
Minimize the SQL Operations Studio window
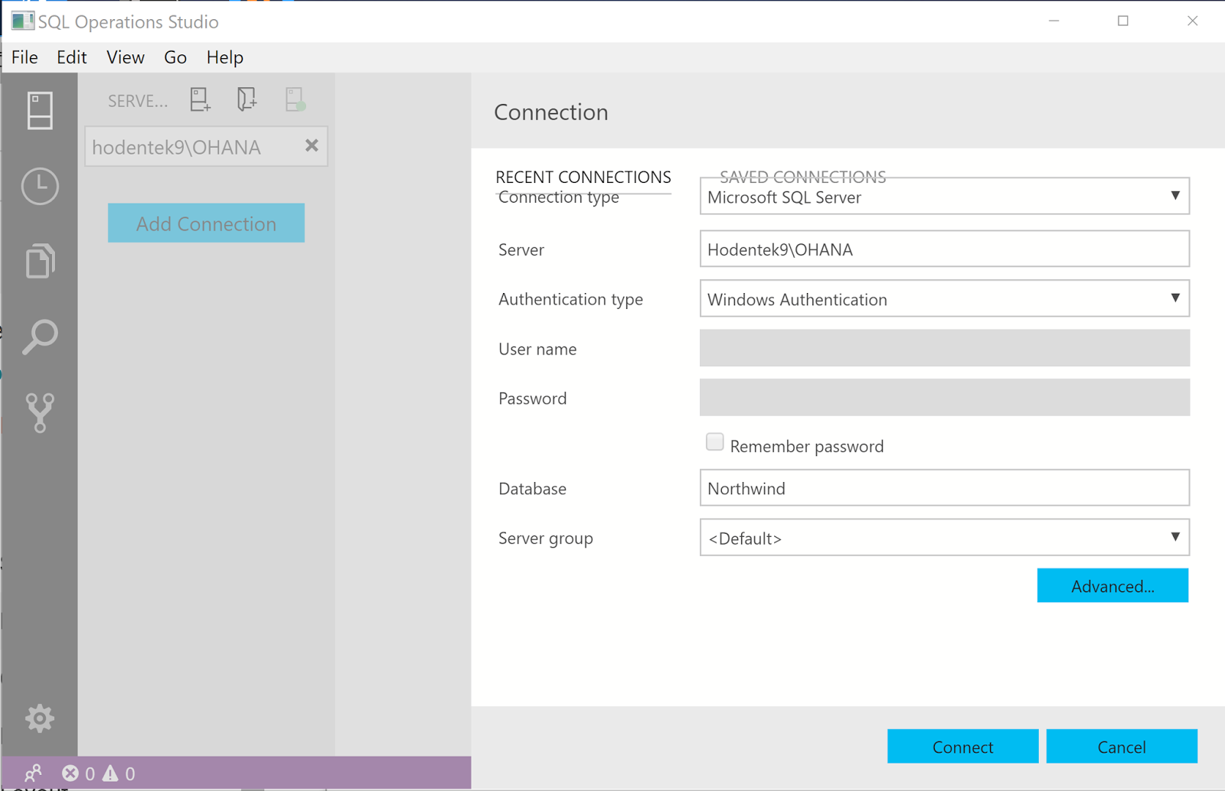(x=1053, y=21)
